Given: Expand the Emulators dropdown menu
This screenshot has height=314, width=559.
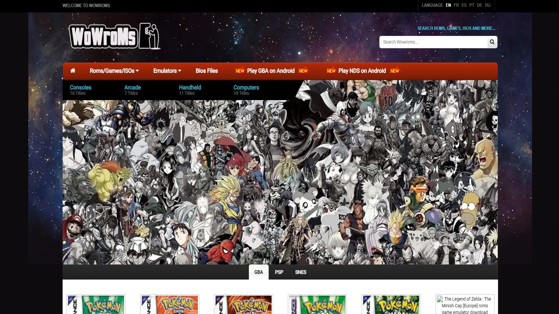Looking at the screenshot, I should click(x=167, y=71).
